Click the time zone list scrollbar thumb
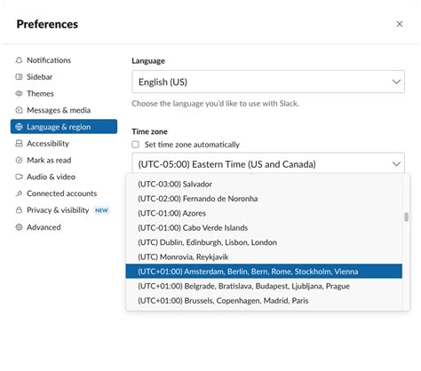 406,217
